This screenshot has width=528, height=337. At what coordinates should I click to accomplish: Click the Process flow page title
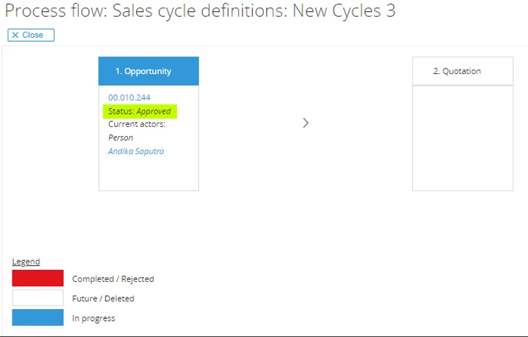[200, 12]
